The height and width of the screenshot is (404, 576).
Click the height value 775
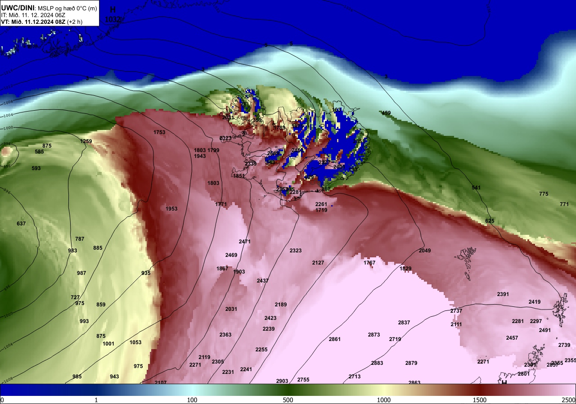(544, 194)
